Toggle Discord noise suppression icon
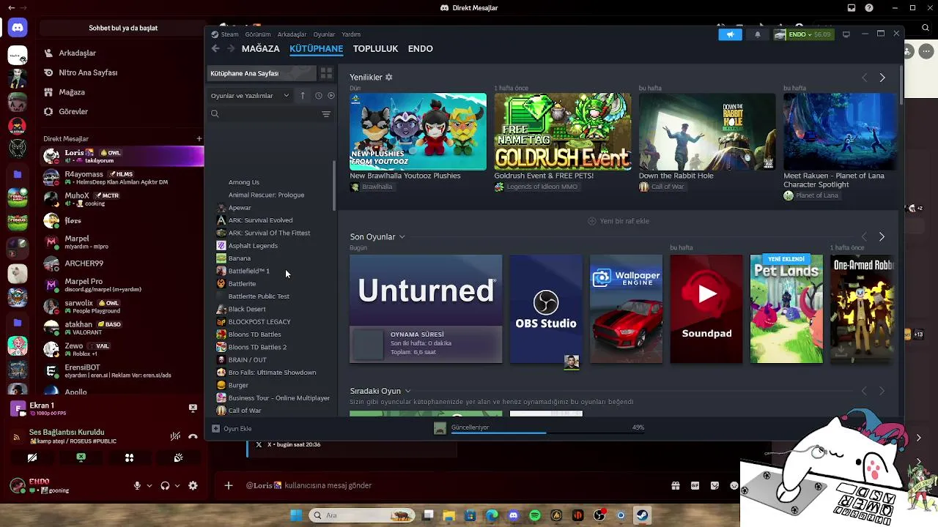This screenshot has height=527, width=938. [175, 436]
